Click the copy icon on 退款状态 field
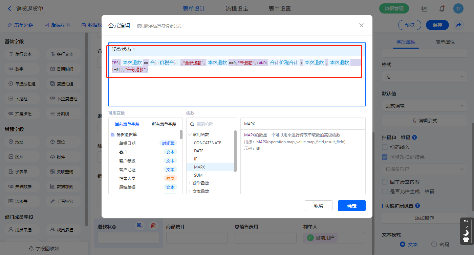Image resolution: width=474 pixels, height=255 pixels. point(140,226)
